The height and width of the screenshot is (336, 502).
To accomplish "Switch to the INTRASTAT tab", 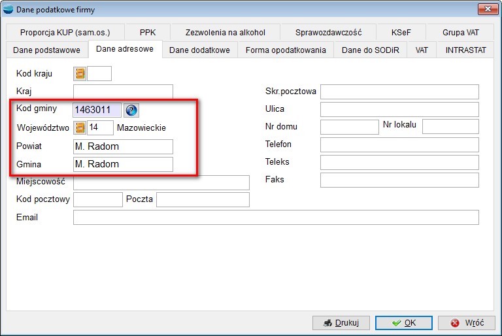I will [467, 50].
